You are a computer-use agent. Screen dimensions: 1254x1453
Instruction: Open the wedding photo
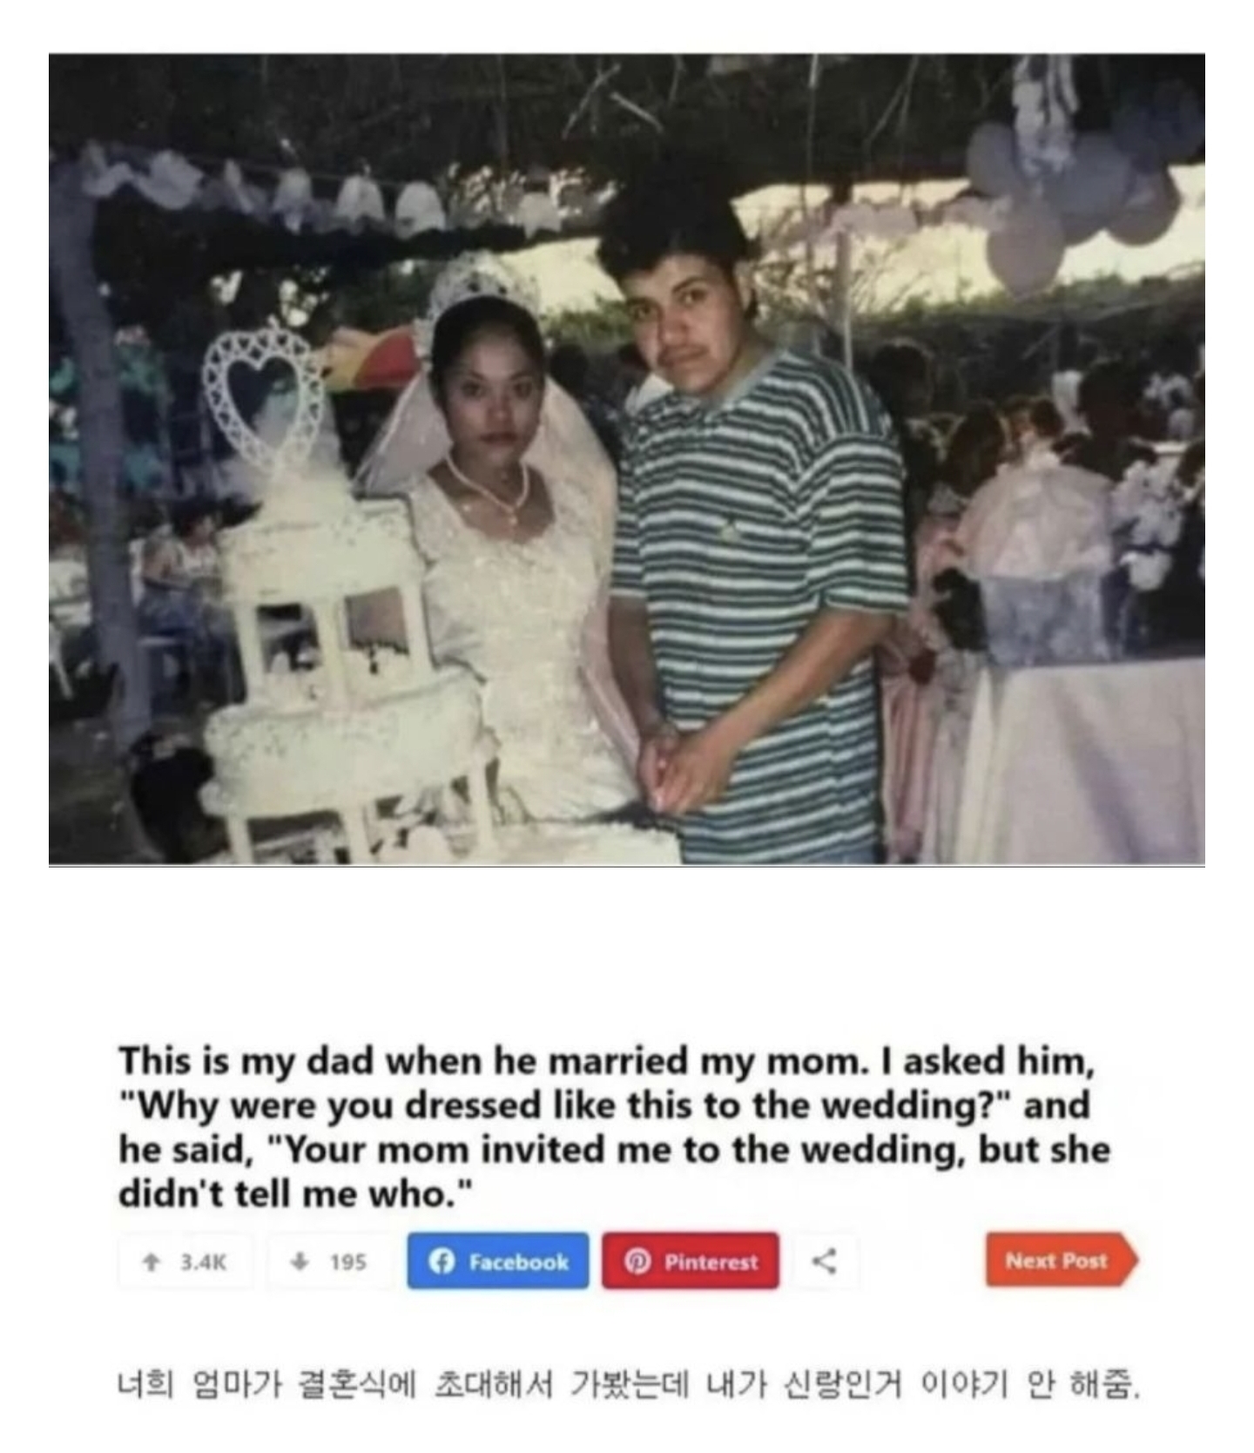tap(627, 459)
